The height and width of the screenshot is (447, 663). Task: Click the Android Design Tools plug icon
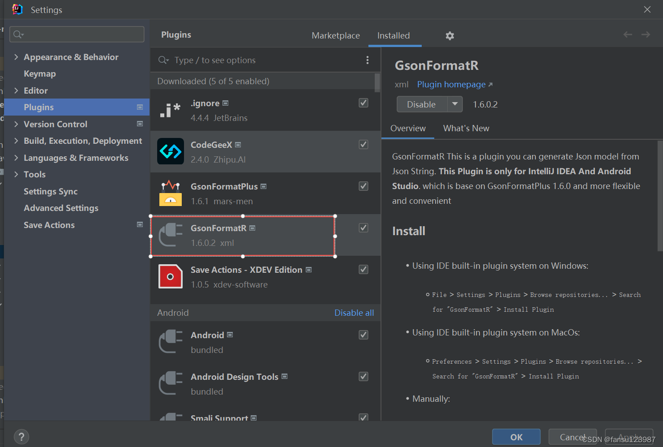(171, 383)
